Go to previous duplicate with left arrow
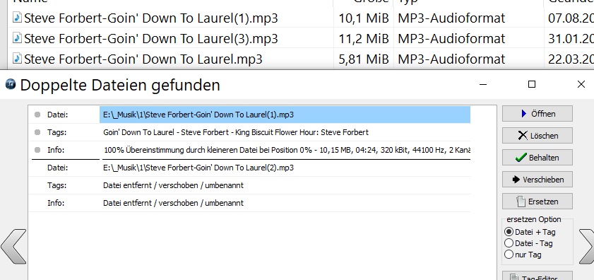594x280 pixels. coord(13,246)
